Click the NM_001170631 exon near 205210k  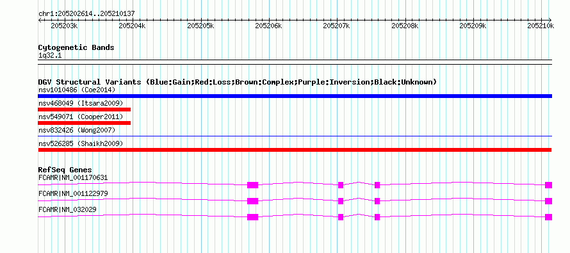(x=549, y=185)
